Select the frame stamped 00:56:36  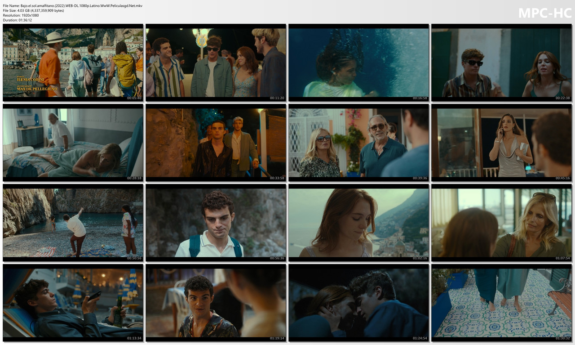[x=216, y=223]
